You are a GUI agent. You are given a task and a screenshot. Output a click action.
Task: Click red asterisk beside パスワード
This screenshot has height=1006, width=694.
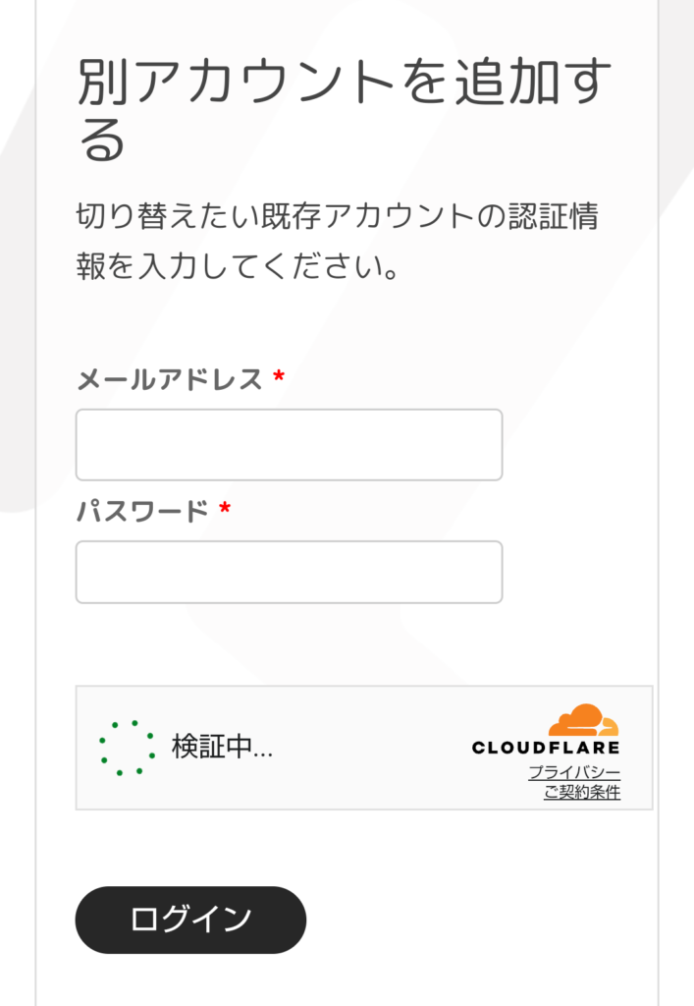(x=225, y=511)
